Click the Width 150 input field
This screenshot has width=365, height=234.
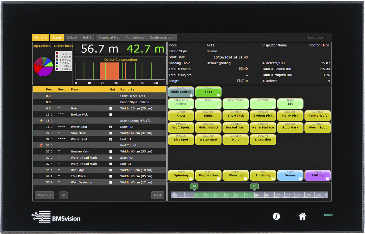pos(290,104)
